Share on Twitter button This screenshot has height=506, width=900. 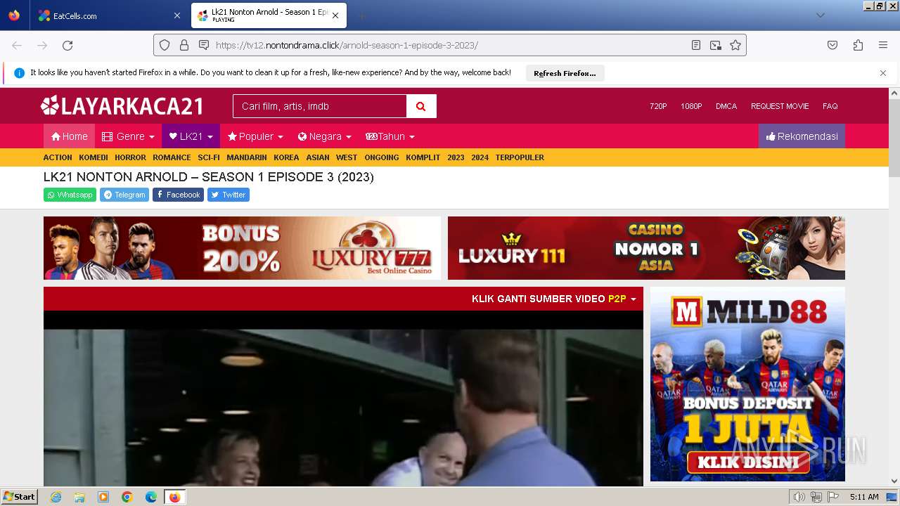point(229,195)
